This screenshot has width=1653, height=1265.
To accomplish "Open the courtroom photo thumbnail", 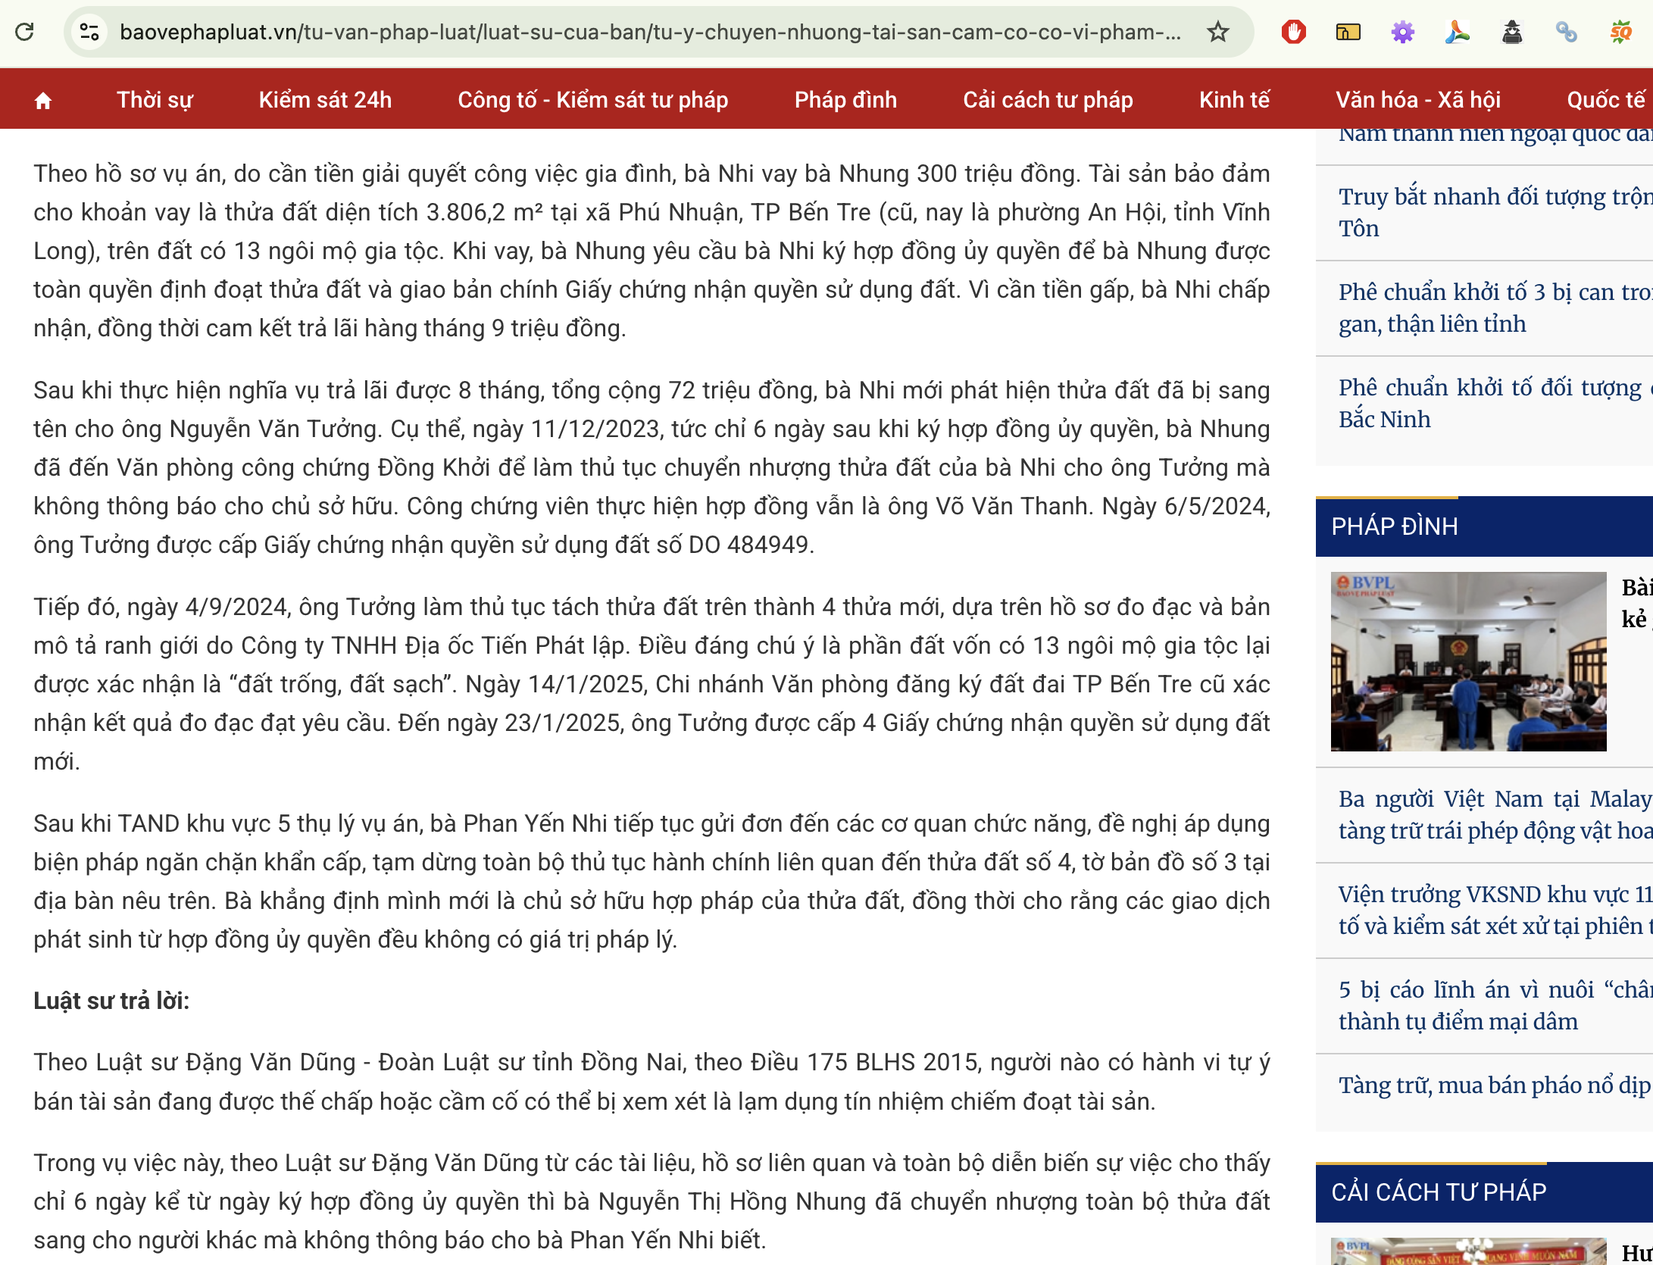I will coord(1468,661).
